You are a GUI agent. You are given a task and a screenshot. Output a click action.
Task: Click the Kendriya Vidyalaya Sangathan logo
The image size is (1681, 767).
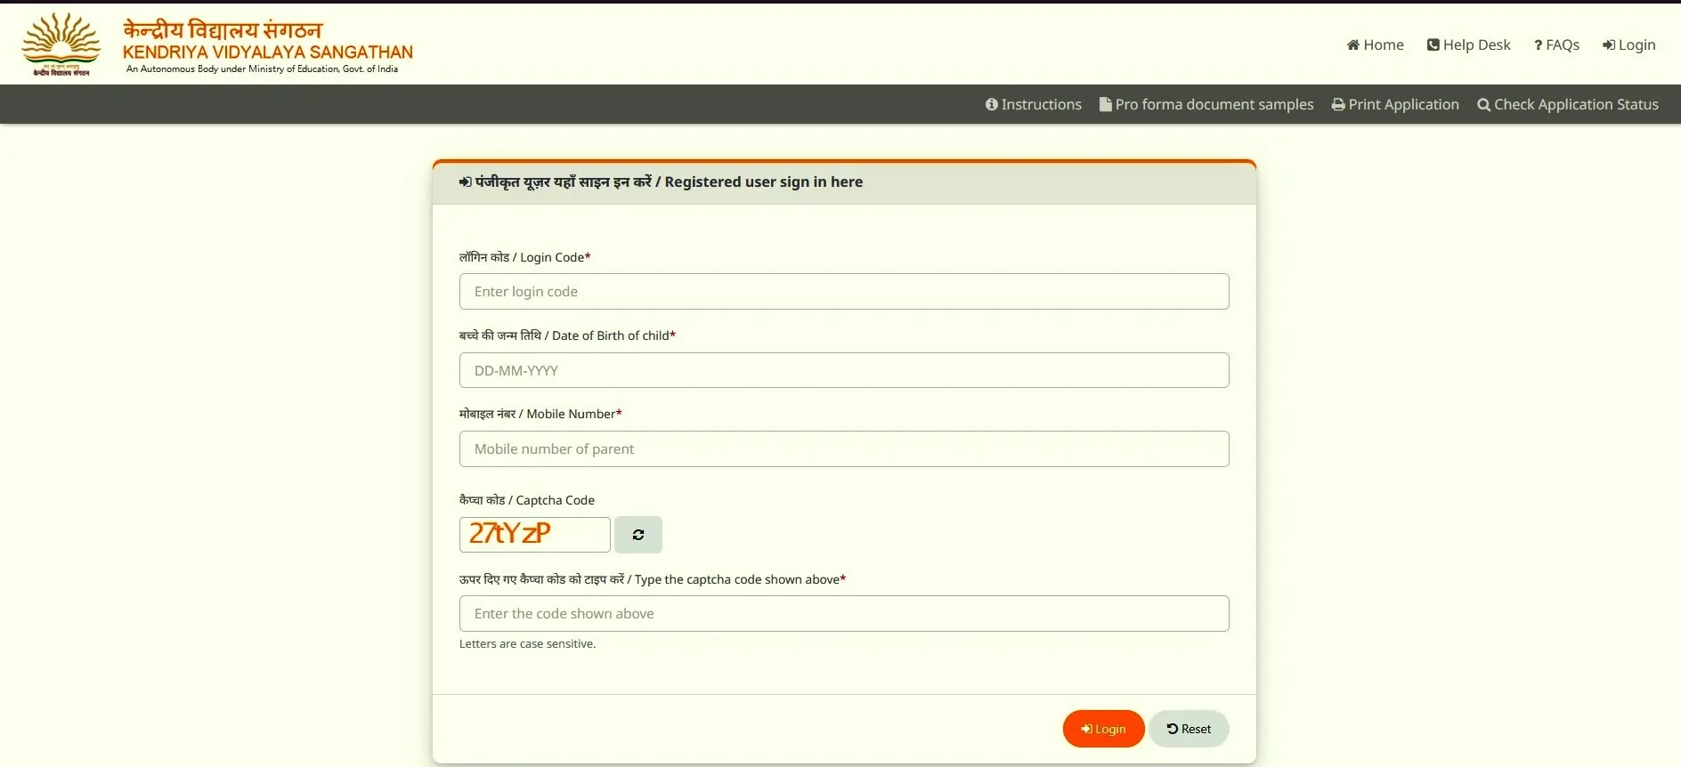61,44
